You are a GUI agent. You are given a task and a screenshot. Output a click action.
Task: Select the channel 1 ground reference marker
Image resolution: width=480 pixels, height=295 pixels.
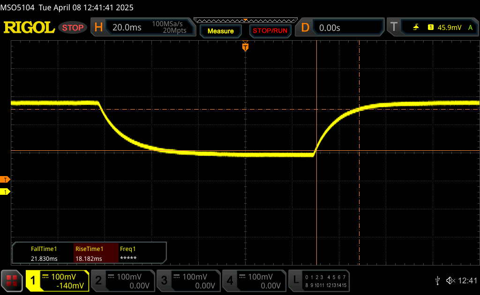(5, 192)
